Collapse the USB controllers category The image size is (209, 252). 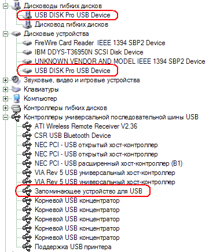[x=5, y=117]
